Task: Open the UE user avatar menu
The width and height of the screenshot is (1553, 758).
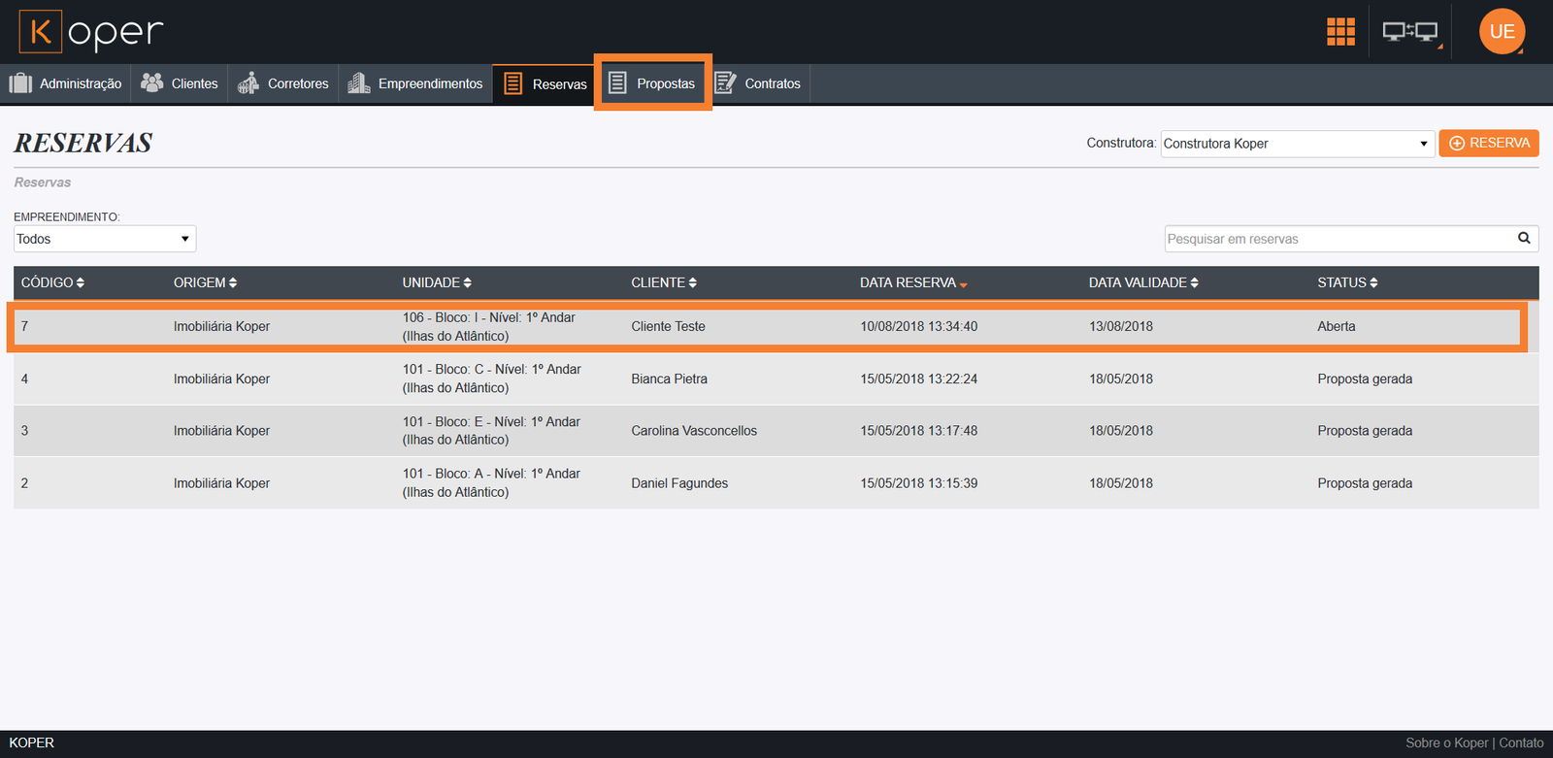Action: click(1502, 32)
